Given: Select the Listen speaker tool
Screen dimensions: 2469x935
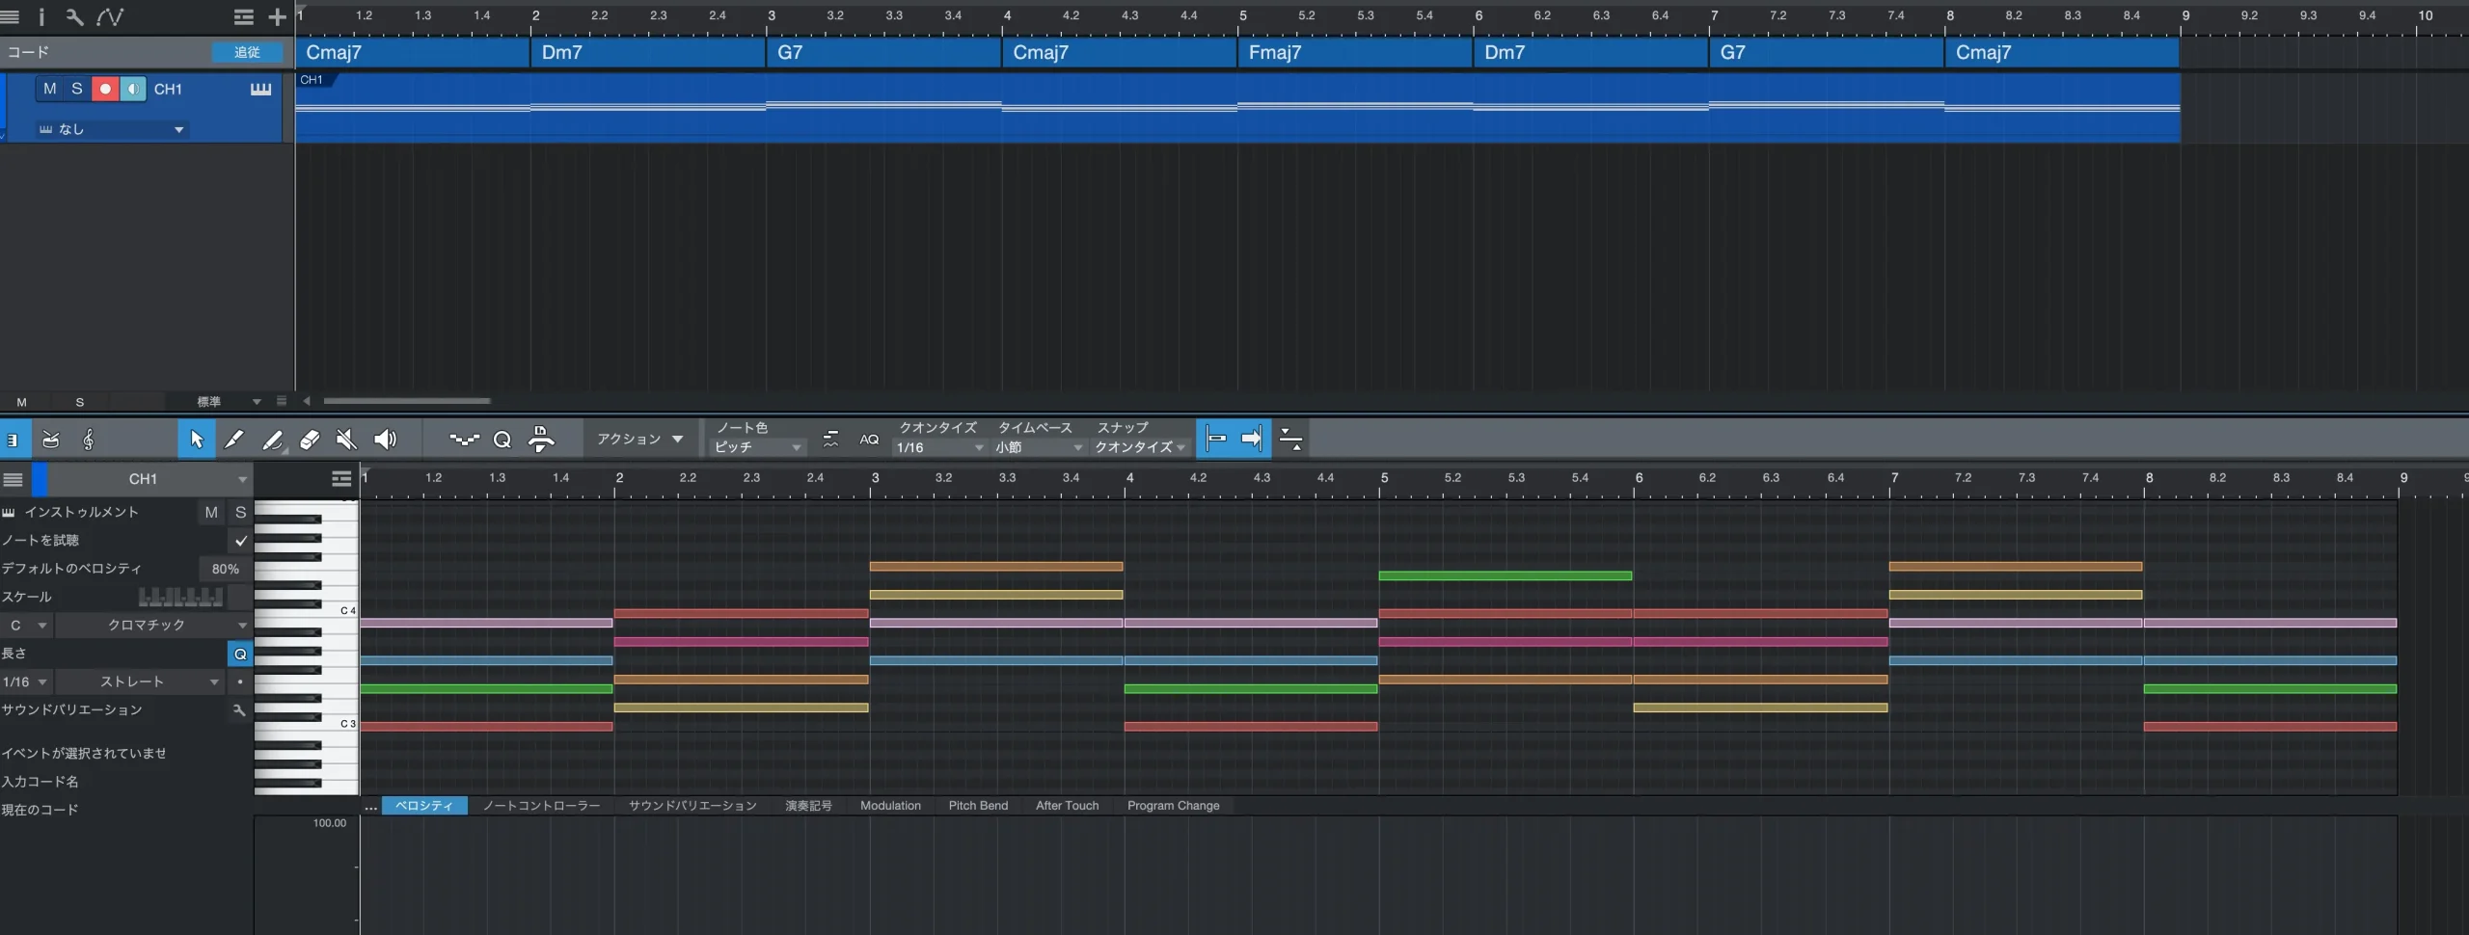Looking at the screenshot, I should pyautogui.click(x=385, y=440).
